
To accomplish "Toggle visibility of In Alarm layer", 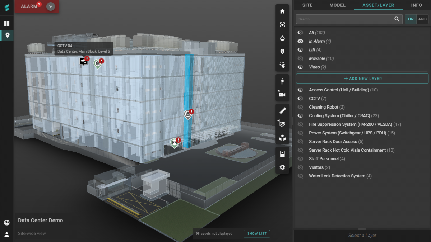I will click(x=301, y=41).
